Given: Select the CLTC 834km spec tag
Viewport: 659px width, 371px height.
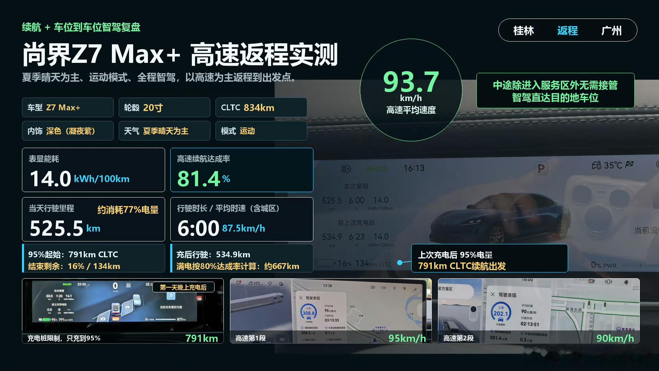Looking at the screenshot, I should pos(261,108).
